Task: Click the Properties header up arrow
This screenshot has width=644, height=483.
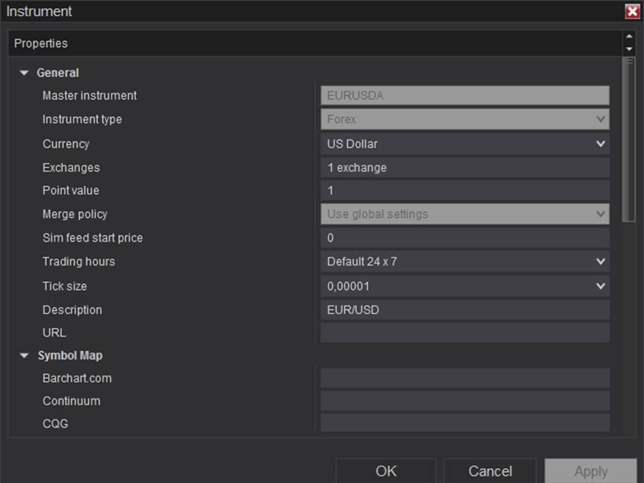Action: pos(629,36)
